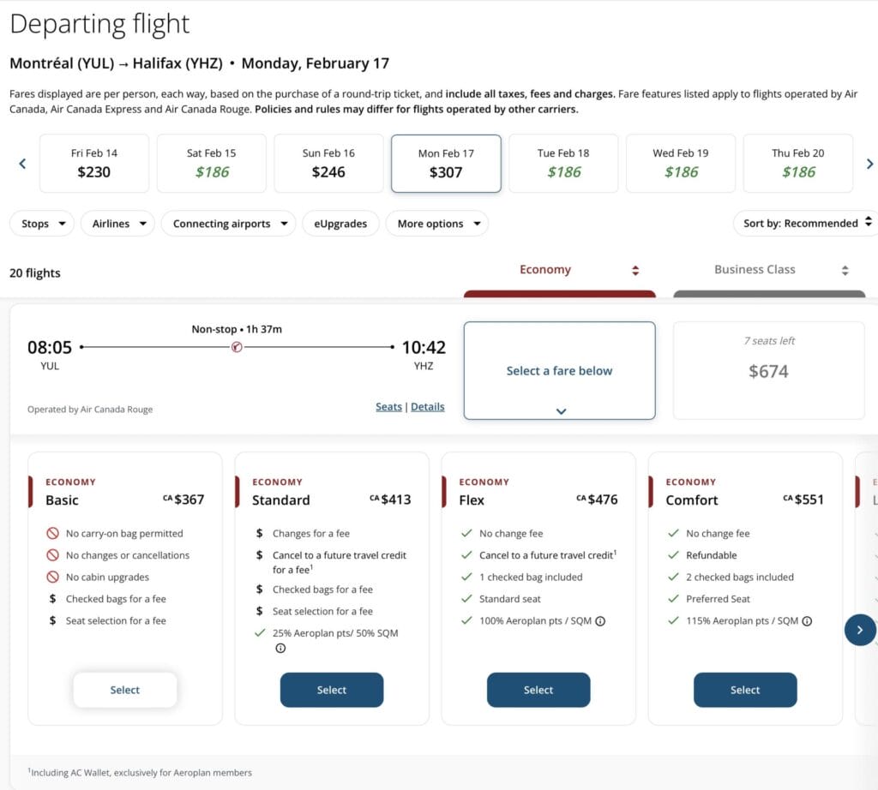Click the Air Canada Rouge logo on flight line
Image resolution: width=878 pixels, height=790 pixels.
(237, 347)
